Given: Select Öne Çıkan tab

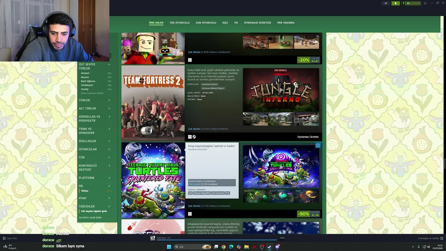Looking at the screenshot, I should click(156, 23).
